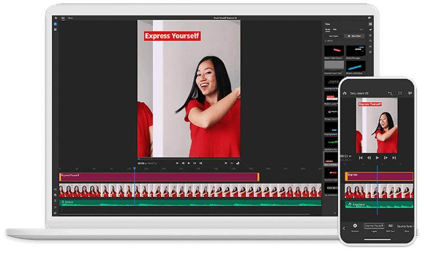Tap the Undo arrow on the phone

coord(390,93)
